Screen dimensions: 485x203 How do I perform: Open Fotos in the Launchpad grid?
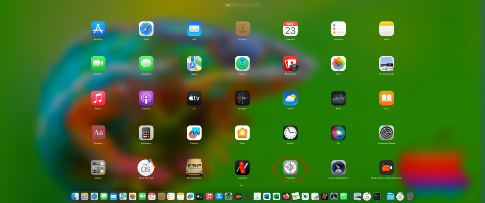[339, 63]
